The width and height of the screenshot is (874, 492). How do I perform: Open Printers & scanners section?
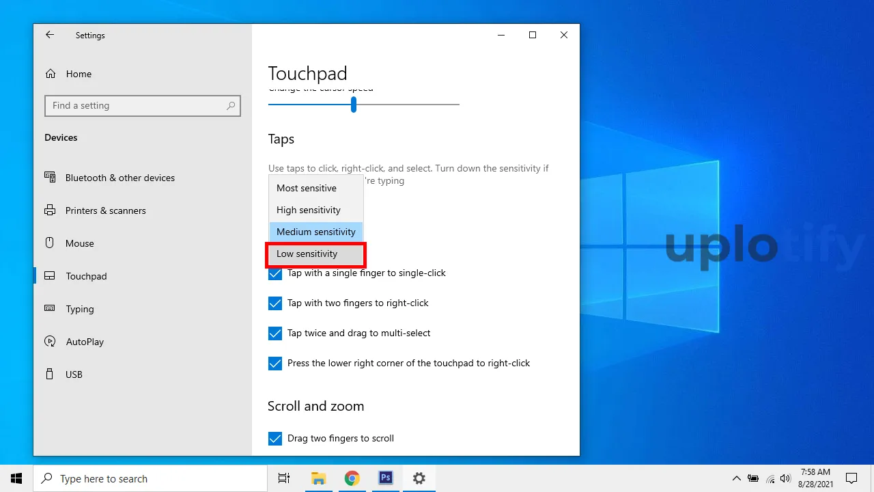tap(105, 210)
